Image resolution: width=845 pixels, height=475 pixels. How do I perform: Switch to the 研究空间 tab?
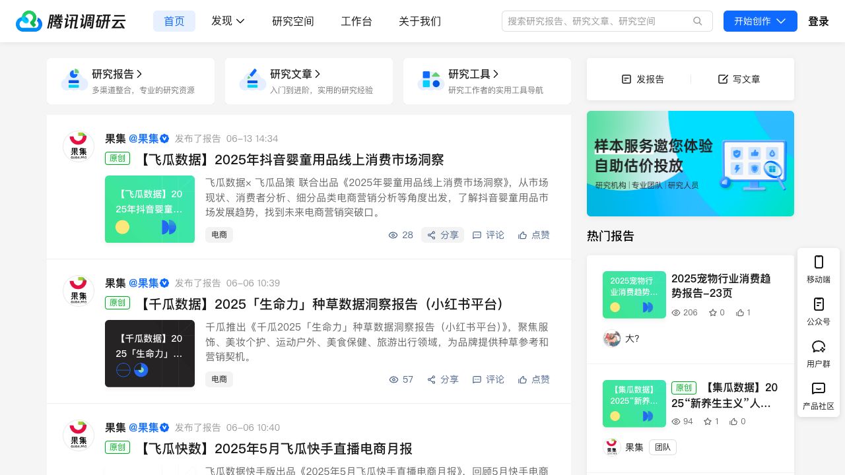(293, 21)
